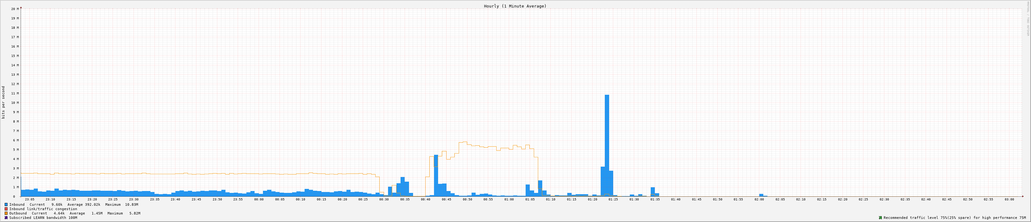Click the purple Subscribed LEARN bandwidth swatch

coord(6,218)
